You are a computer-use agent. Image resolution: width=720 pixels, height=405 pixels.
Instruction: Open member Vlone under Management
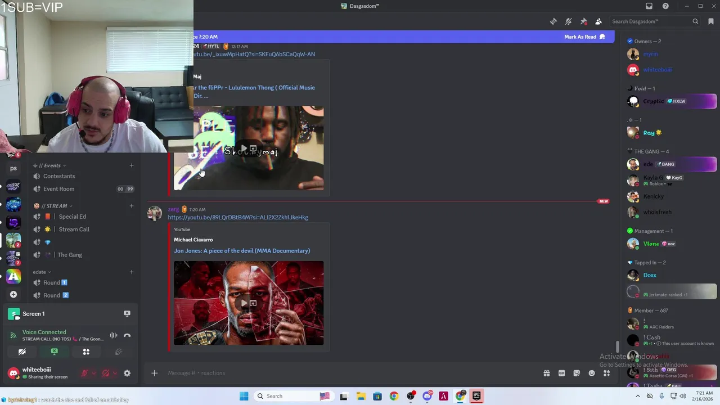[x=672, y=244]
